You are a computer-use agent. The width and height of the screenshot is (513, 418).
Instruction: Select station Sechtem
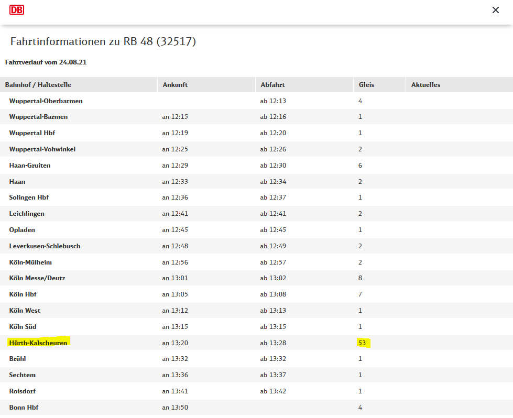click(x=22, y=375)
